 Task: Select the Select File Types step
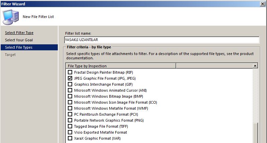(19, 47)
